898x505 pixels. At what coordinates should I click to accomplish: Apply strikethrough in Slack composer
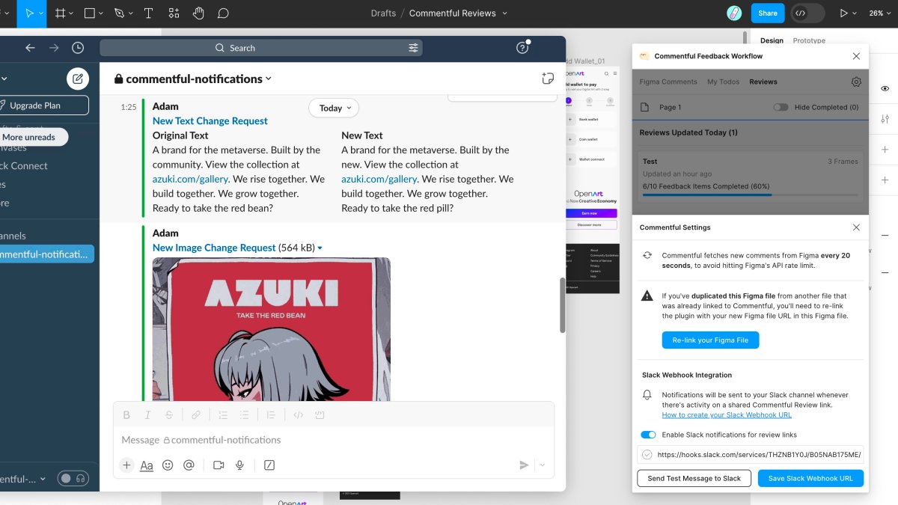[168, 415]
